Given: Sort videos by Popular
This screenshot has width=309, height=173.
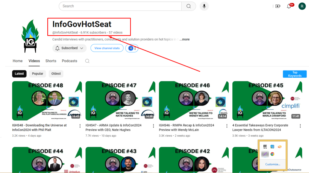Looking at the screenshot, I should click(38, 74).
